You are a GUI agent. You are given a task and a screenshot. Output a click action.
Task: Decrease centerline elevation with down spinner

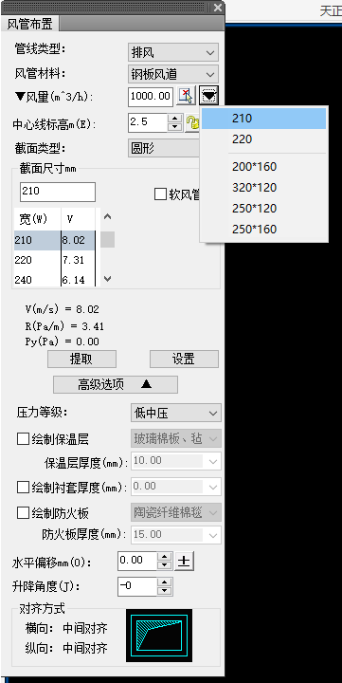[175, 127]
